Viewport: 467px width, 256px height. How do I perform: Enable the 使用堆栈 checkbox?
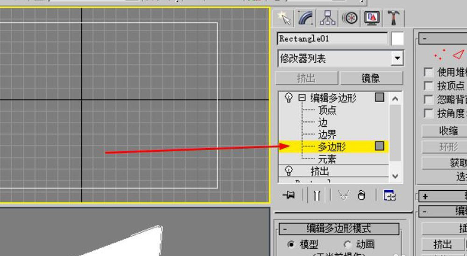pos(428,72)
